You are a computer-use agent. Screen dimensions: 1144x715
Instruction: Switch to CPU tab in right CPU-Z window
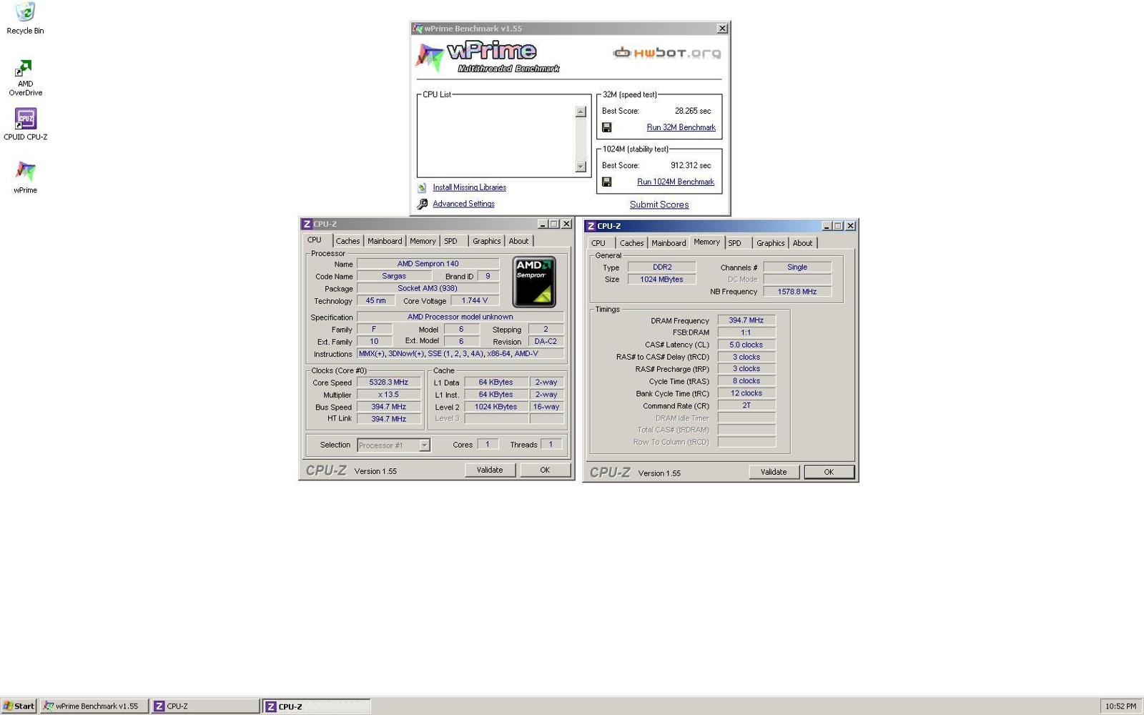click(598, 243)
